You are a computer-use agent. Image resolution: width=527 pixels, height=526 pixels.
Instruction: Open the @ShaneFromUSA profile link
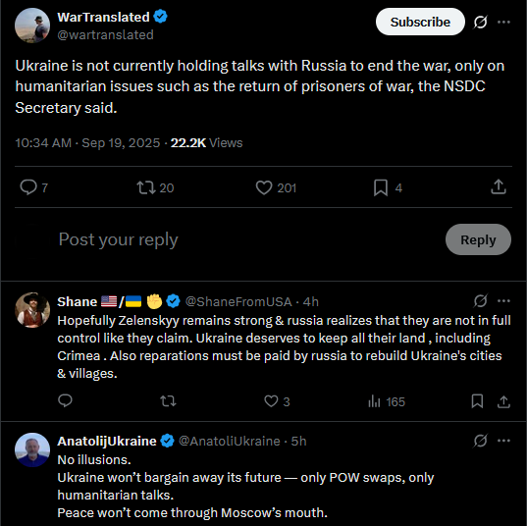point(238,301)
